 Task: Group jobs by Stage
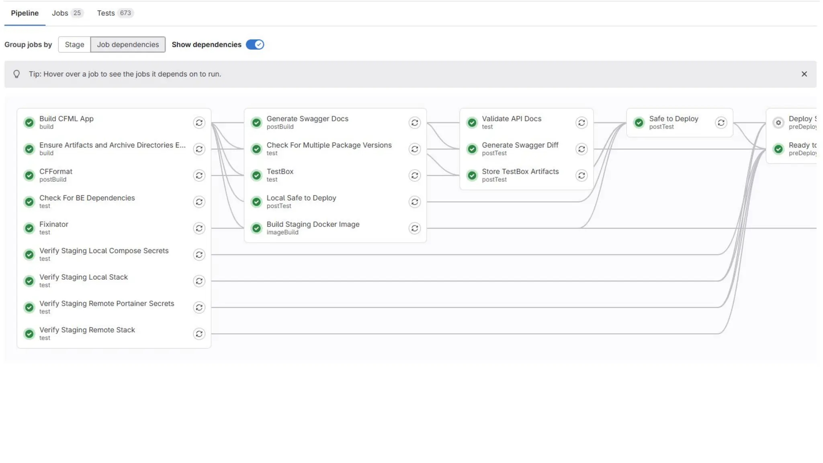coord(74,45)
